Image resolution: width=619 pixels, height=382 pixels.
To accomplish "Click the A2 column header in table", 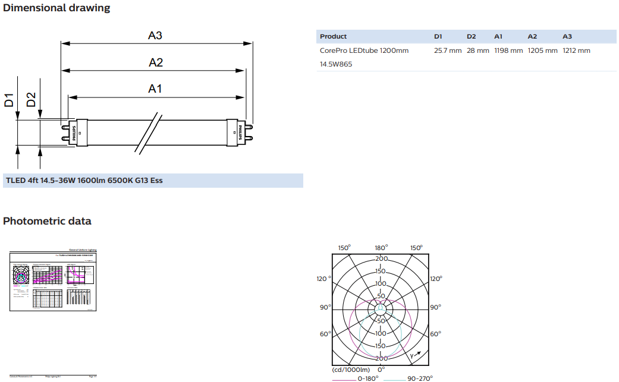I will click(x=532, y=36).
